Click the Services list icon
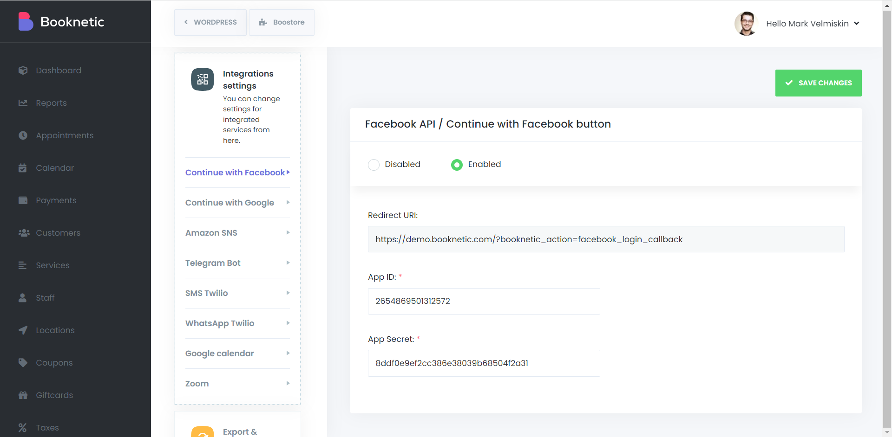 point(22,265)
